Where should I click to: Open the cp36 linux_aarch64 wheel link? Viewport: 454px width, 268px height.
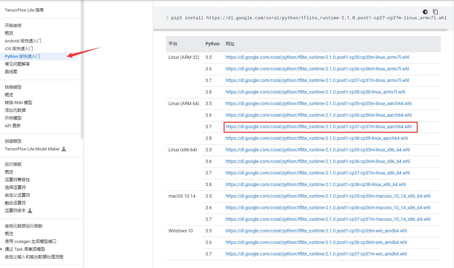click(x=319, y=115)
